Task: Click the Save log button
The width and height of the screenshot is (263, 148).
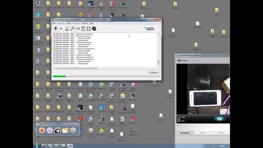Action: coord(154,72)
